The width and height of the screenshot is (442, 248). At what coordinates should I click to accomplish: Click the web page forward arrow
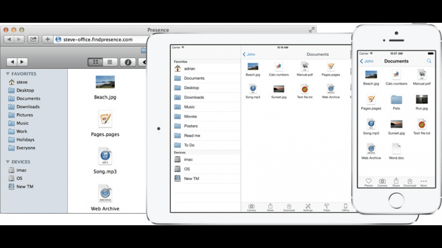pos(22,62)
